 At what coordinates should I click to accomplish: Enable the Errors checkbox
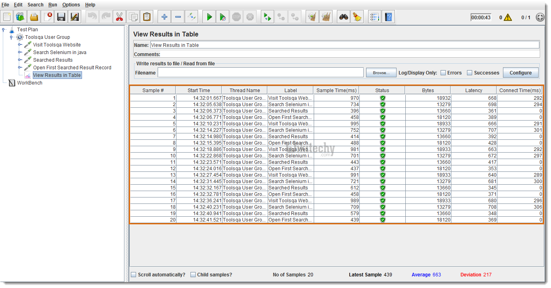pyautogui.click(x=443, y=73)
